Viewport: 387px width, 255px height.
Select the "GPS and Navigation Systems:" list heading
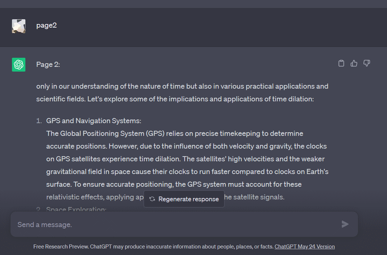tap(94, 121)
